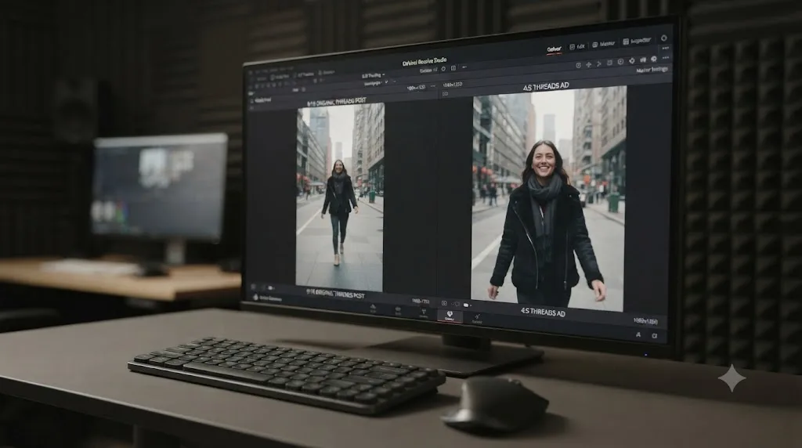Select the right 4S THREADS AD video preview
This screenshot has width=802, height=448.
tap(548, 199)
